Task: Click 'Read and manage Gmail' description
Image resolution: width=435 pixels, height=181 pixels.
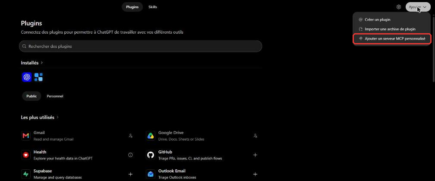Action: [54, 139]
